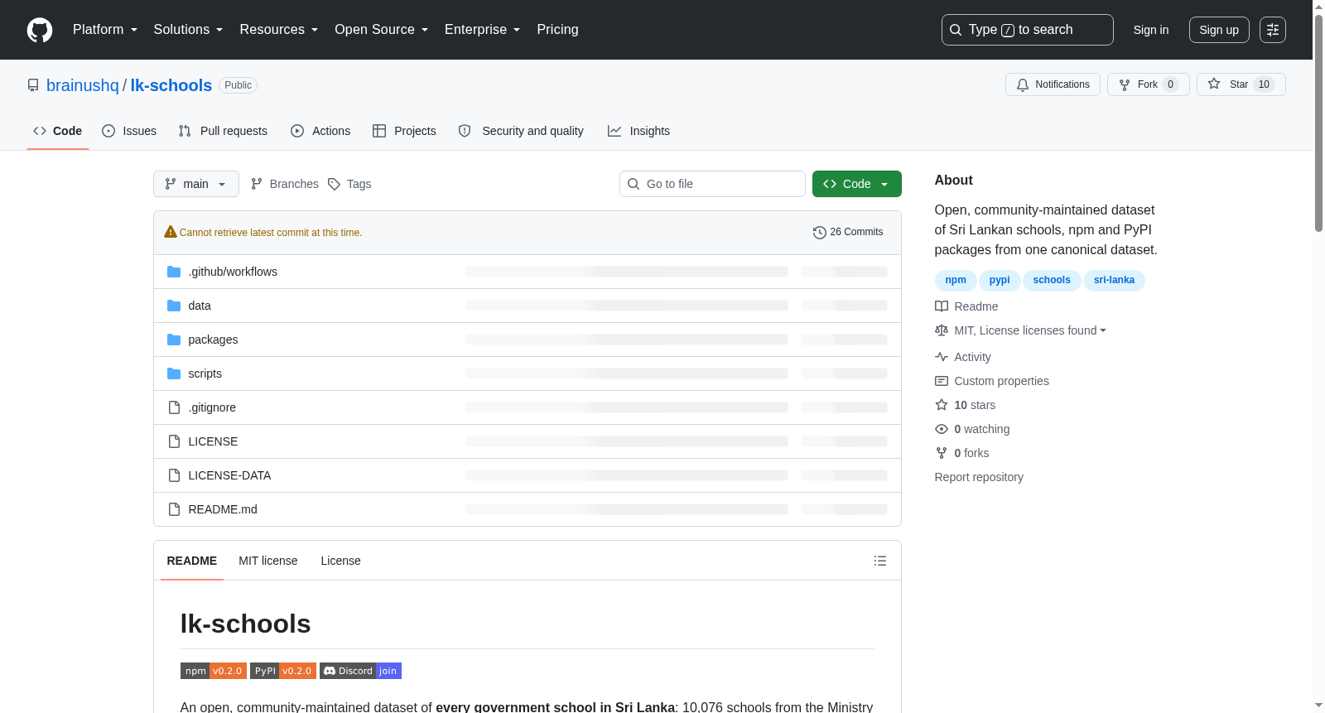Open the Security and quality tab
The image size is (1325, 713).
[521, 131]
